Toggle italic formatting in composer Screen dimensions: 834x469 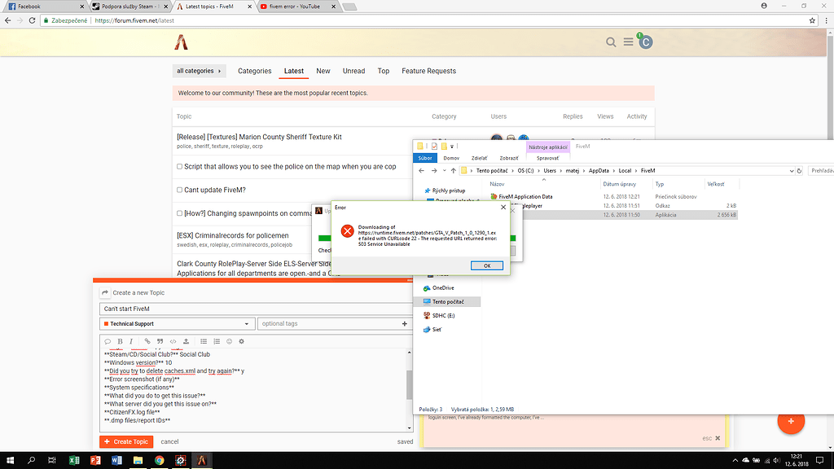point(131,341)
